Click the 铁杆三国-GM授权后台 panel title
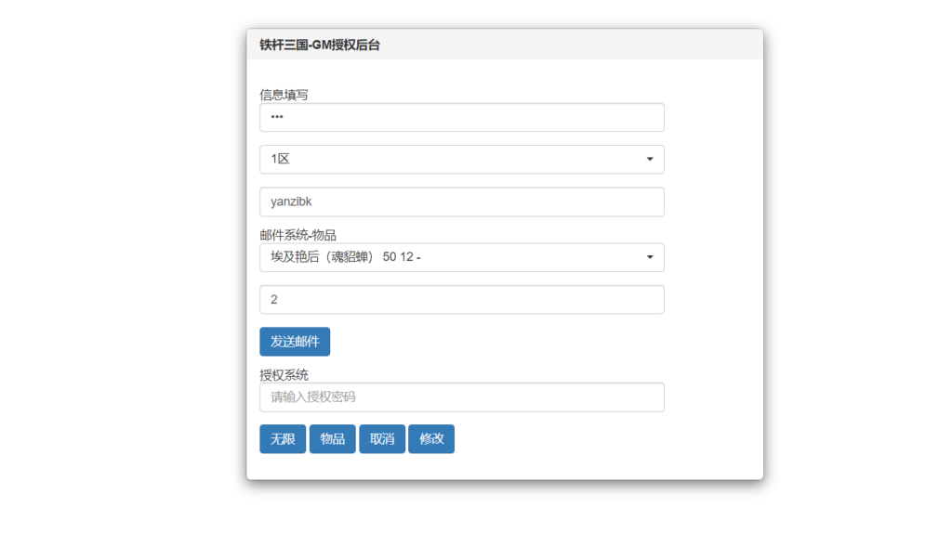This screenshot has width=952, height=546. click(x=319, y=45)
